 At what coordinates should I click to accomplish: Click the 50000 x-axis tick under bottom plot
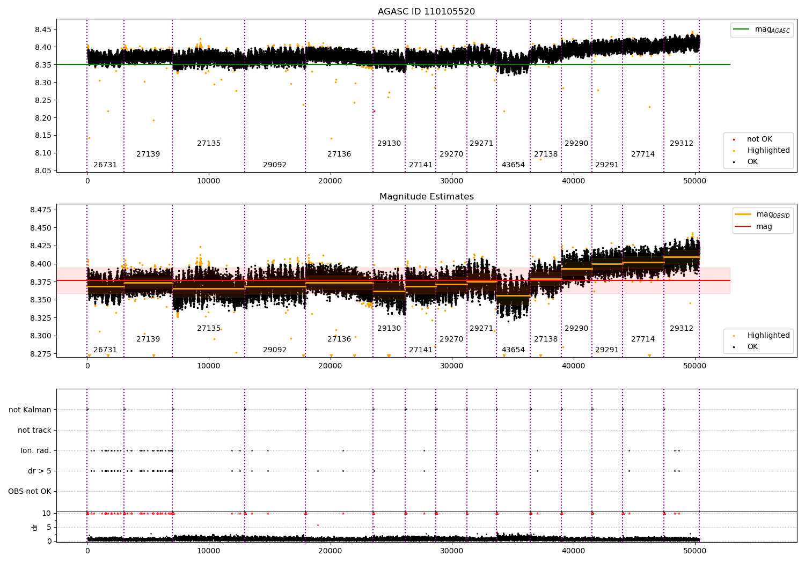695,551
